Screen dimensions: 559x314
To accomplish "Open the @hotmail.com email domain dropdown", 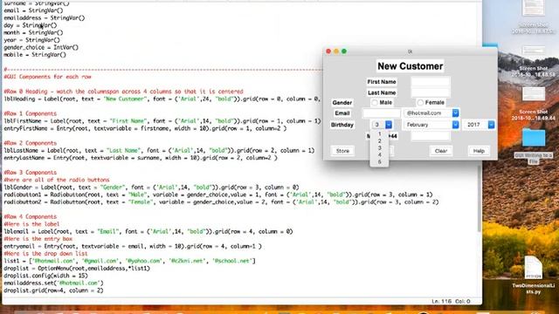I will pos(431,113).
